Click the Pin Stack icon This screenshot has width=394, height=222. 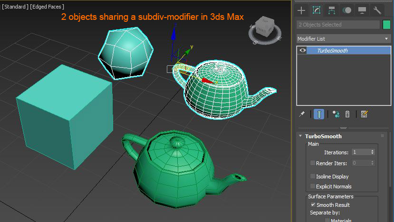tap(302, 114)
